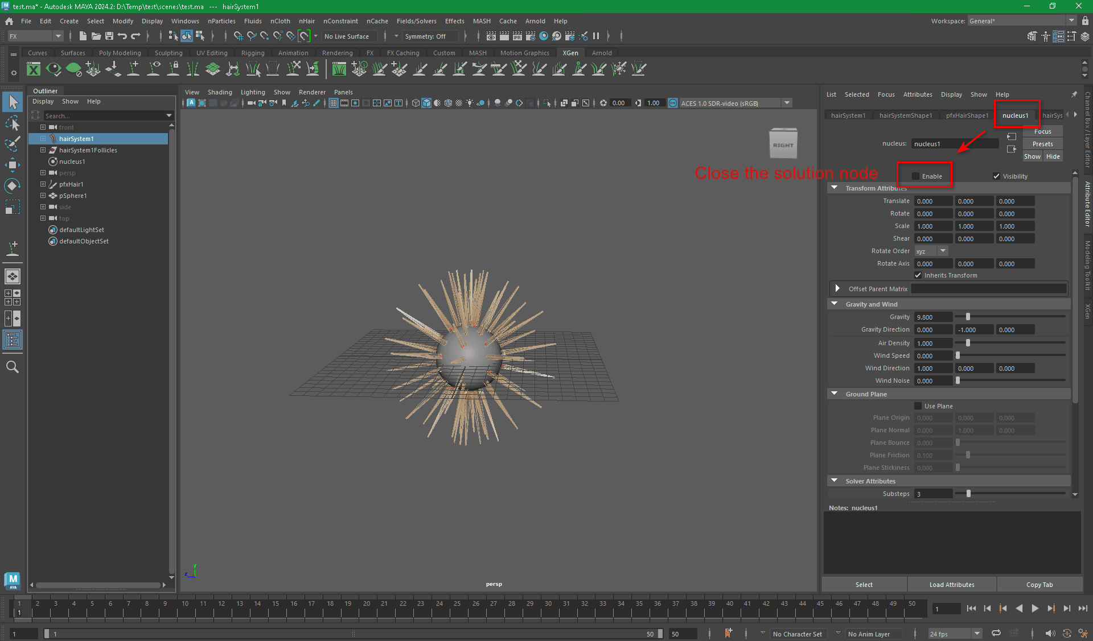1093x641 pixels.
Task: Click the Save Scene icon in the status line
Action: (109, 36)
